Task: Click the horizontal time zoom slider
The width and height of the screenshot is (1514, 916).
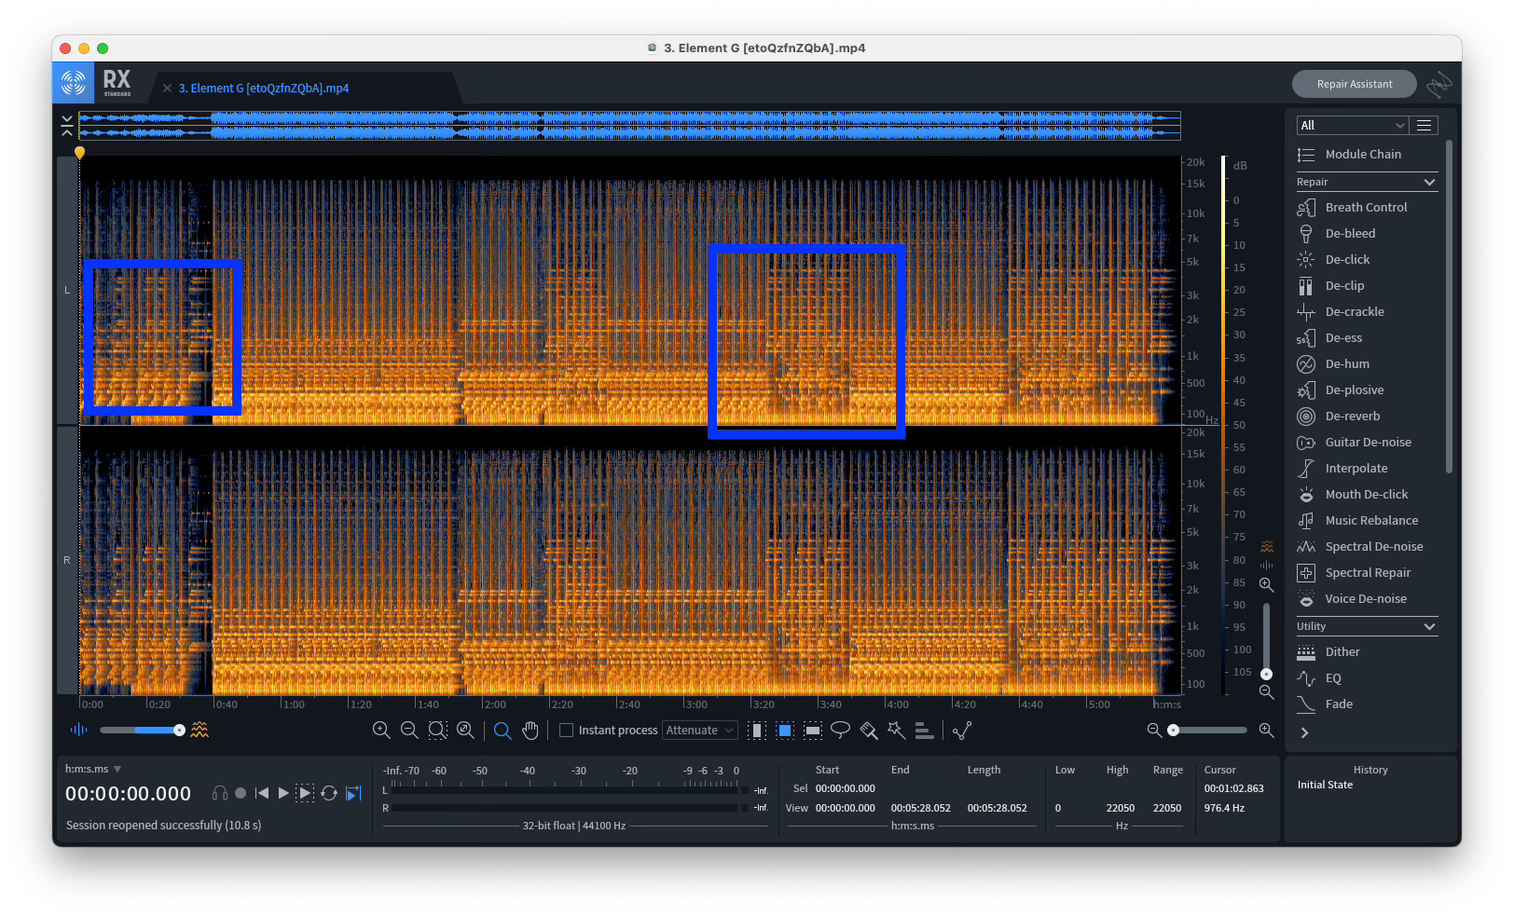Action: [1209, 731]
